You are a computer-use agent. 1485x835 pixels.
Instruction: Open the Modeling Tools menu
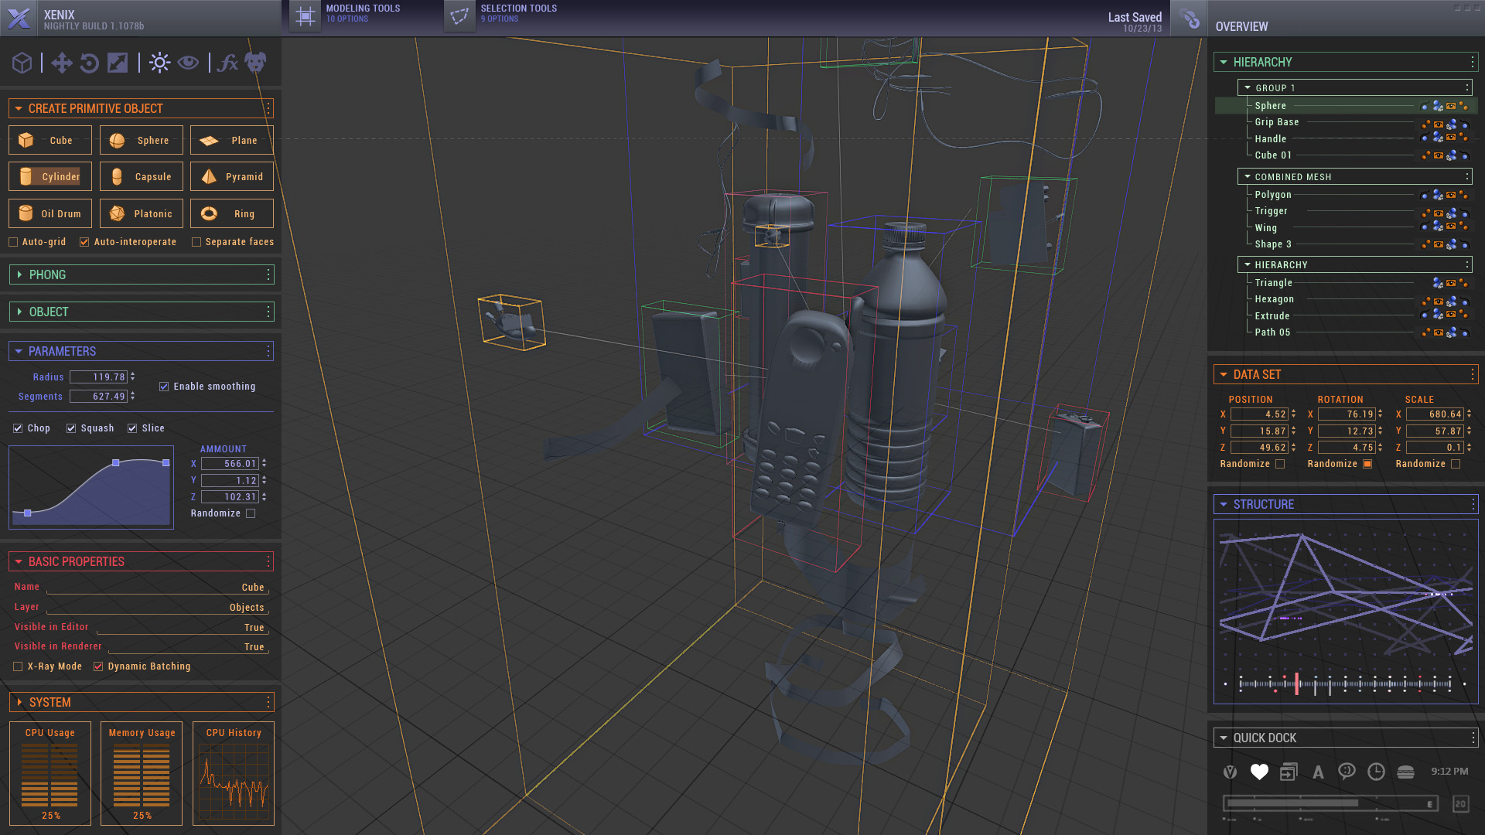[363, 13]
